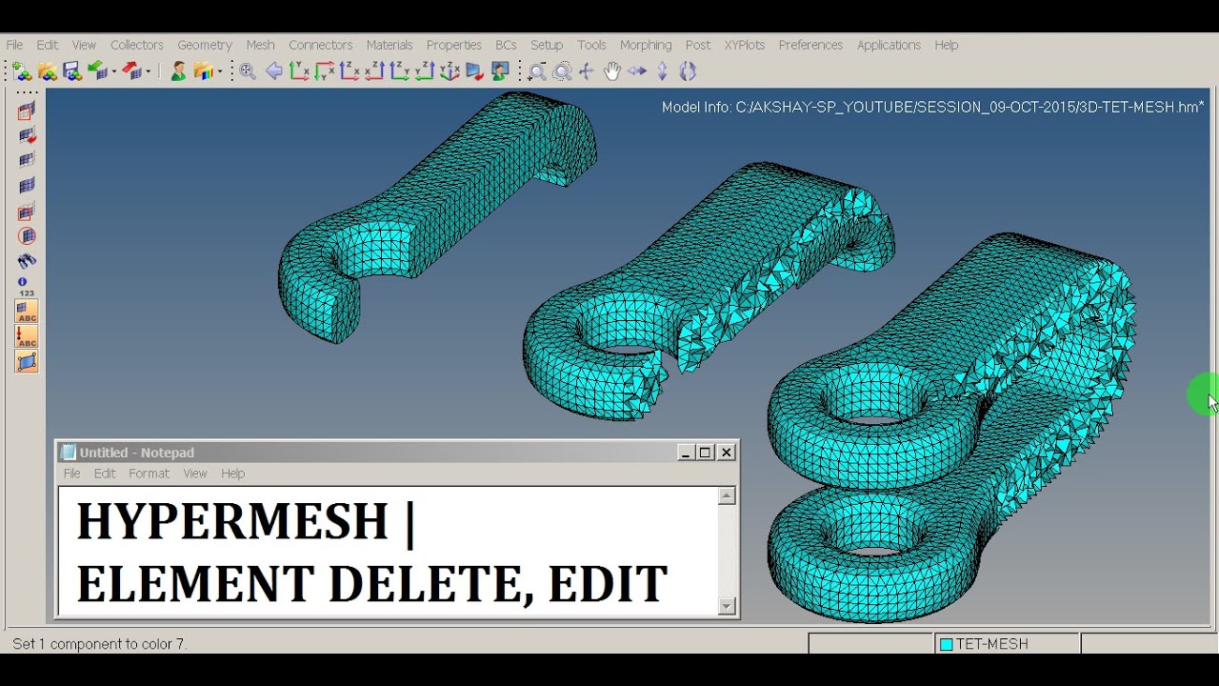Click the spin rotate icon

point(688,71)
